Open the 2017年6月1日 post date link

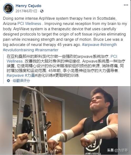27,11
